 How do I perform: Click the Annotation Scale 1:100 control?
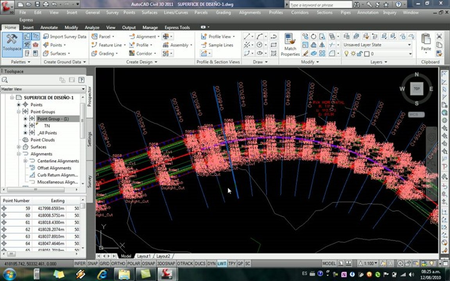tap(368, 263)
